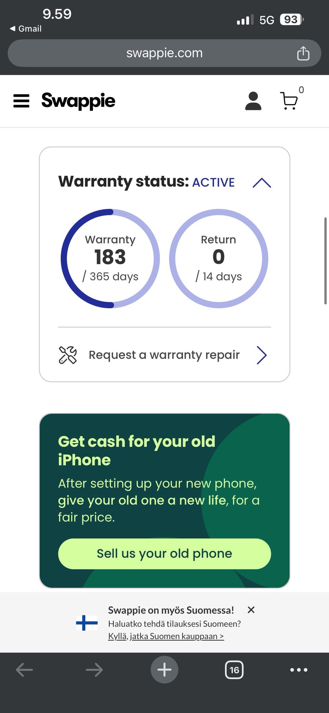The image size is (329, 713).
Task: Return to the Gmail app
Action: point(26,29)
